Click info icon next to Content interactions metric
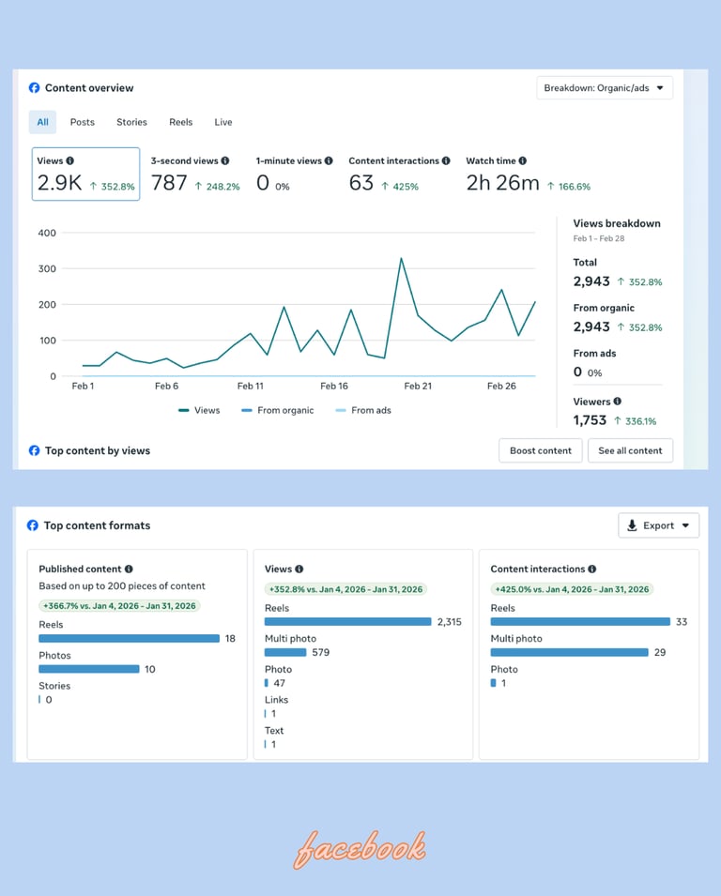This screenshot has width=721, height=896. pyautogui.click(x=446, y=161)
